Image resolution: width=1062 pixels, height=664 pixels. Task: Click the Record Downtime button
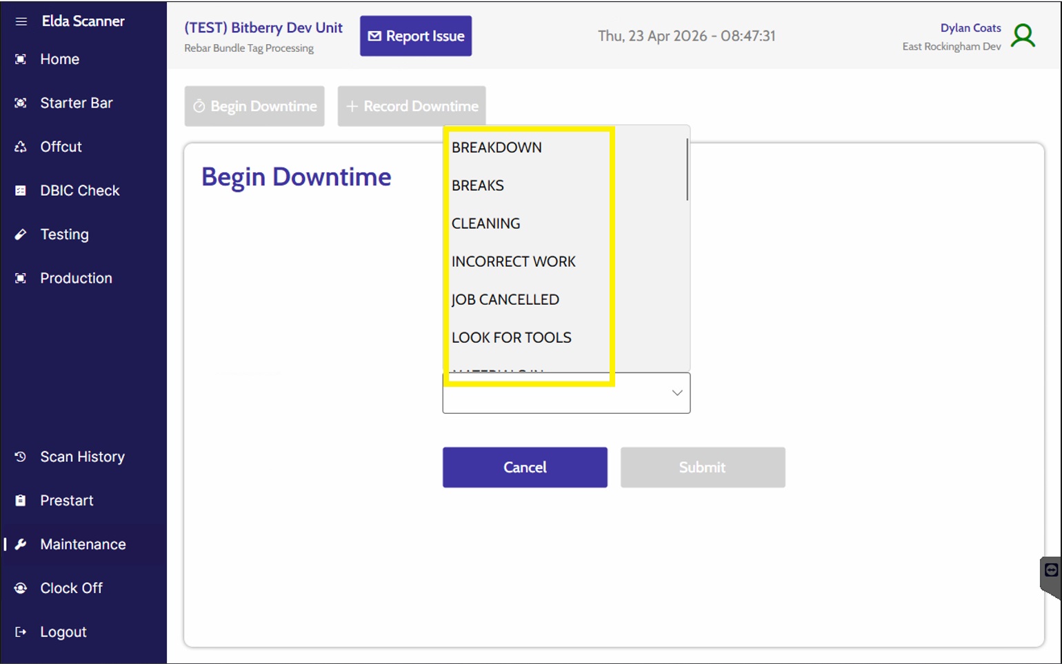(x=412, y=106)
